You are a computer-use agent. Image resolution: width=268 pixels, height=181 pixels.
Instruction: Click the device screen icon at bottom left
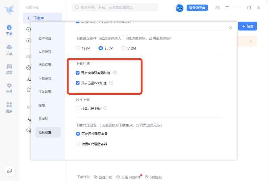click(x=10, y=171)
